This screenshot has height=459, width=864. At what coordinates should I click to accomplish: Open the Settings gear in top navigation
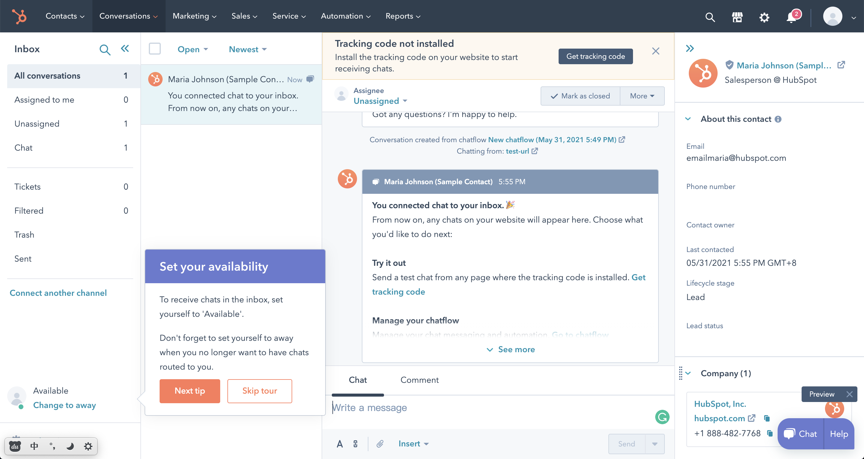[764, 17]
